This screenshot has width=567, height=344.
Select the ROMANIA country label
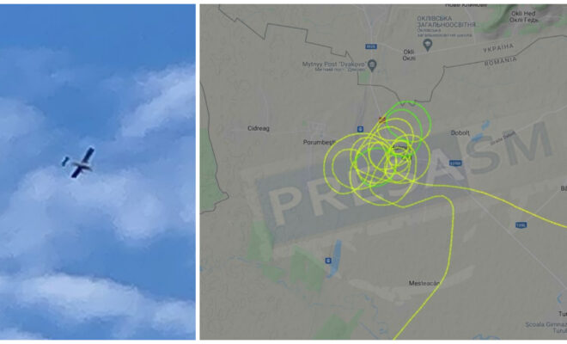(x=501, y=61)
